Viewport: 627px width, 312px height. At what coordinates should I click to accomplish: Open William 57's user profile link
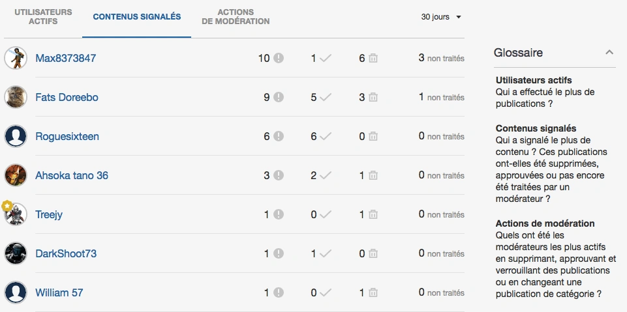[x=59, y=293]
